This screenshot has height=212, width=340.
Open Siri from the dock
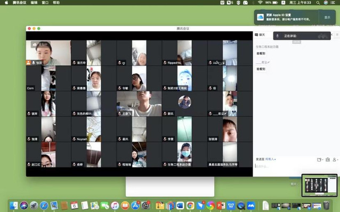click(24, 206)
